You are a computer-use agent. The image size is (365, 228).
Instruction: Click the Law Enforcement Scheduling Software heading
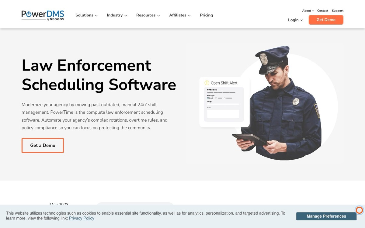tap(99, 75)
